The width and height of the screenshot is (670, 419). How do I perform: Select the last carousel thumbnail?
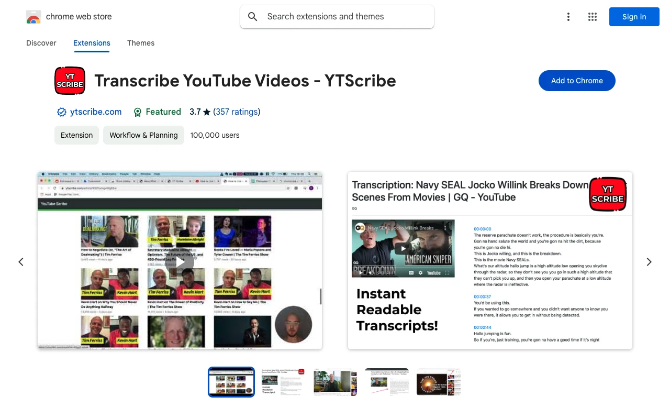coord(438,382)
